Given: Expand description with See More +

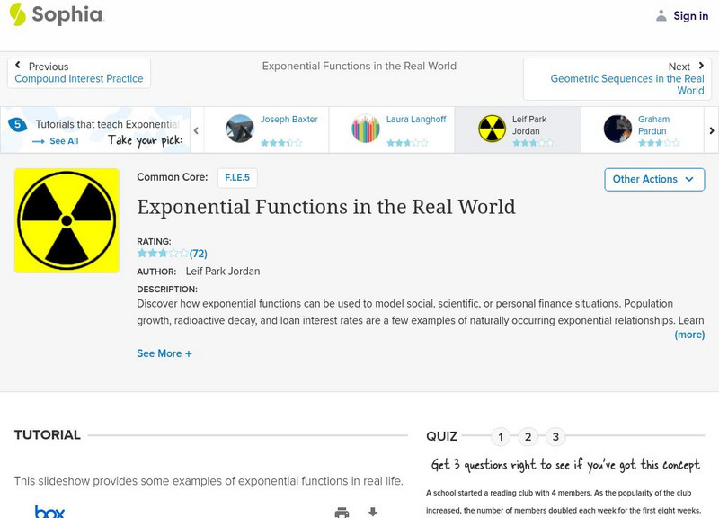Looking at the screenshot, I should [164, 353].
